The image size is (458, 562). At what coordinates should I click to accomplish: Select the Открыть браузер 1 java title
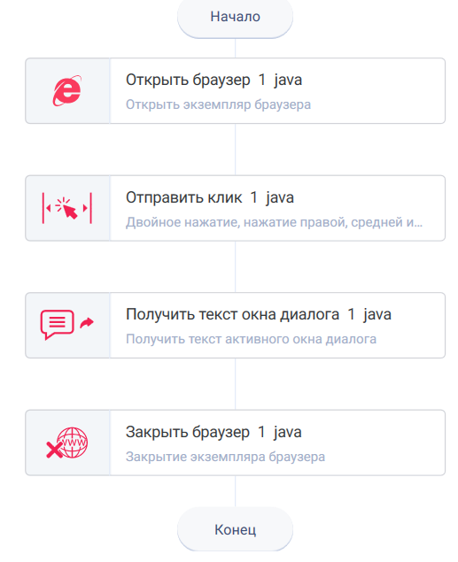pos(213,80)
